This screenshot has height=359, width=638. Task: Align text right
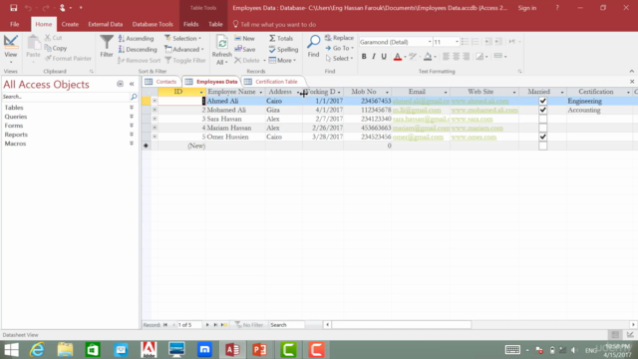click(x=467, y=57)
